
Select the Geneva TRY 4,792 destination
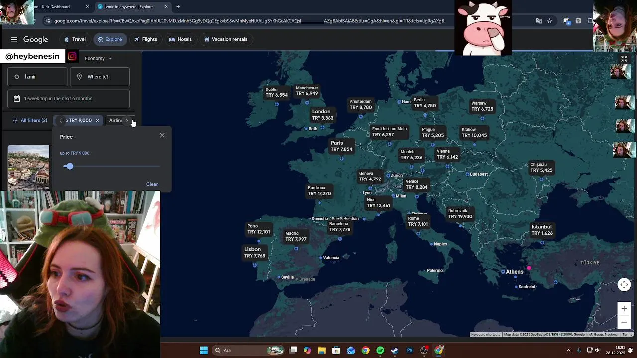[370, 177]
